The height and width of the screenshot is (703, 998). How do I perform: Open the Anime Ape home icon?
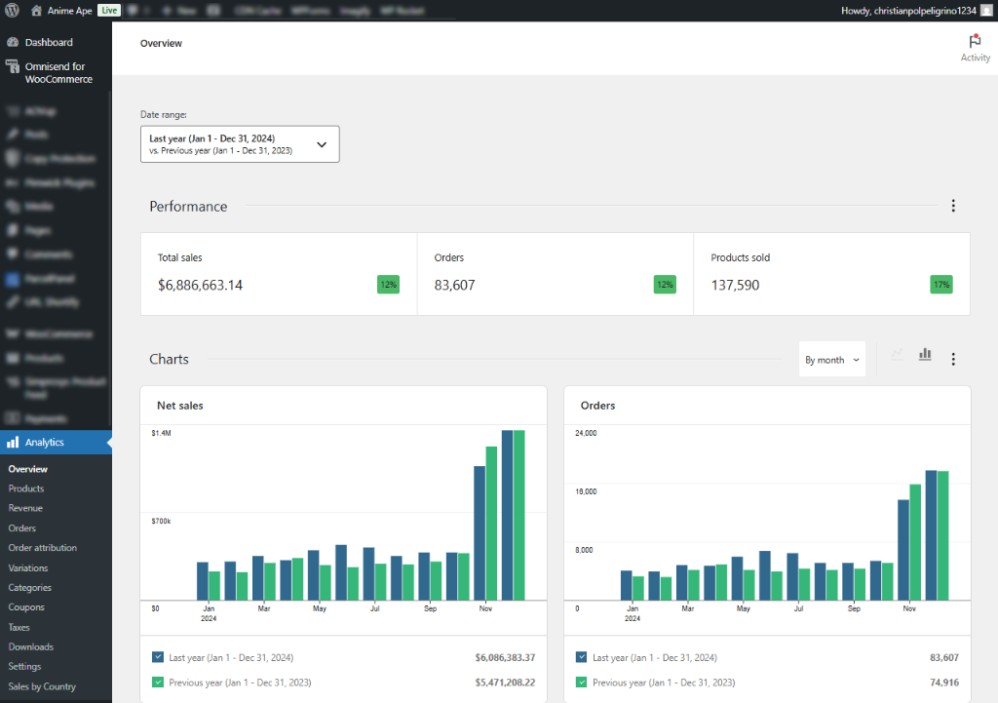tap(36, 10)
